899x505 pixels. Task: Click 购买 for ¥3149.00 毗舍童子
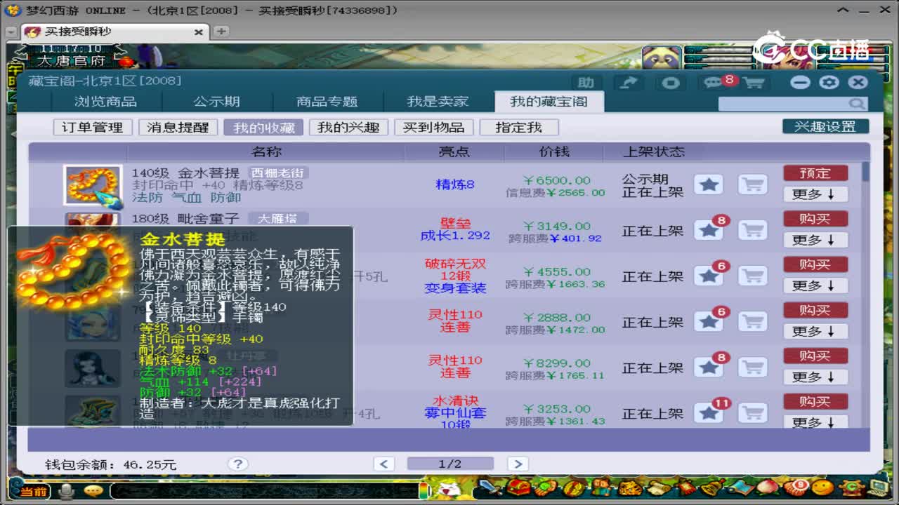point(815,219)
